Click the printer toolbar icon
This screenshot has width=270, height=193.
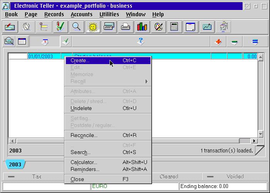click(x=125, y=27)
